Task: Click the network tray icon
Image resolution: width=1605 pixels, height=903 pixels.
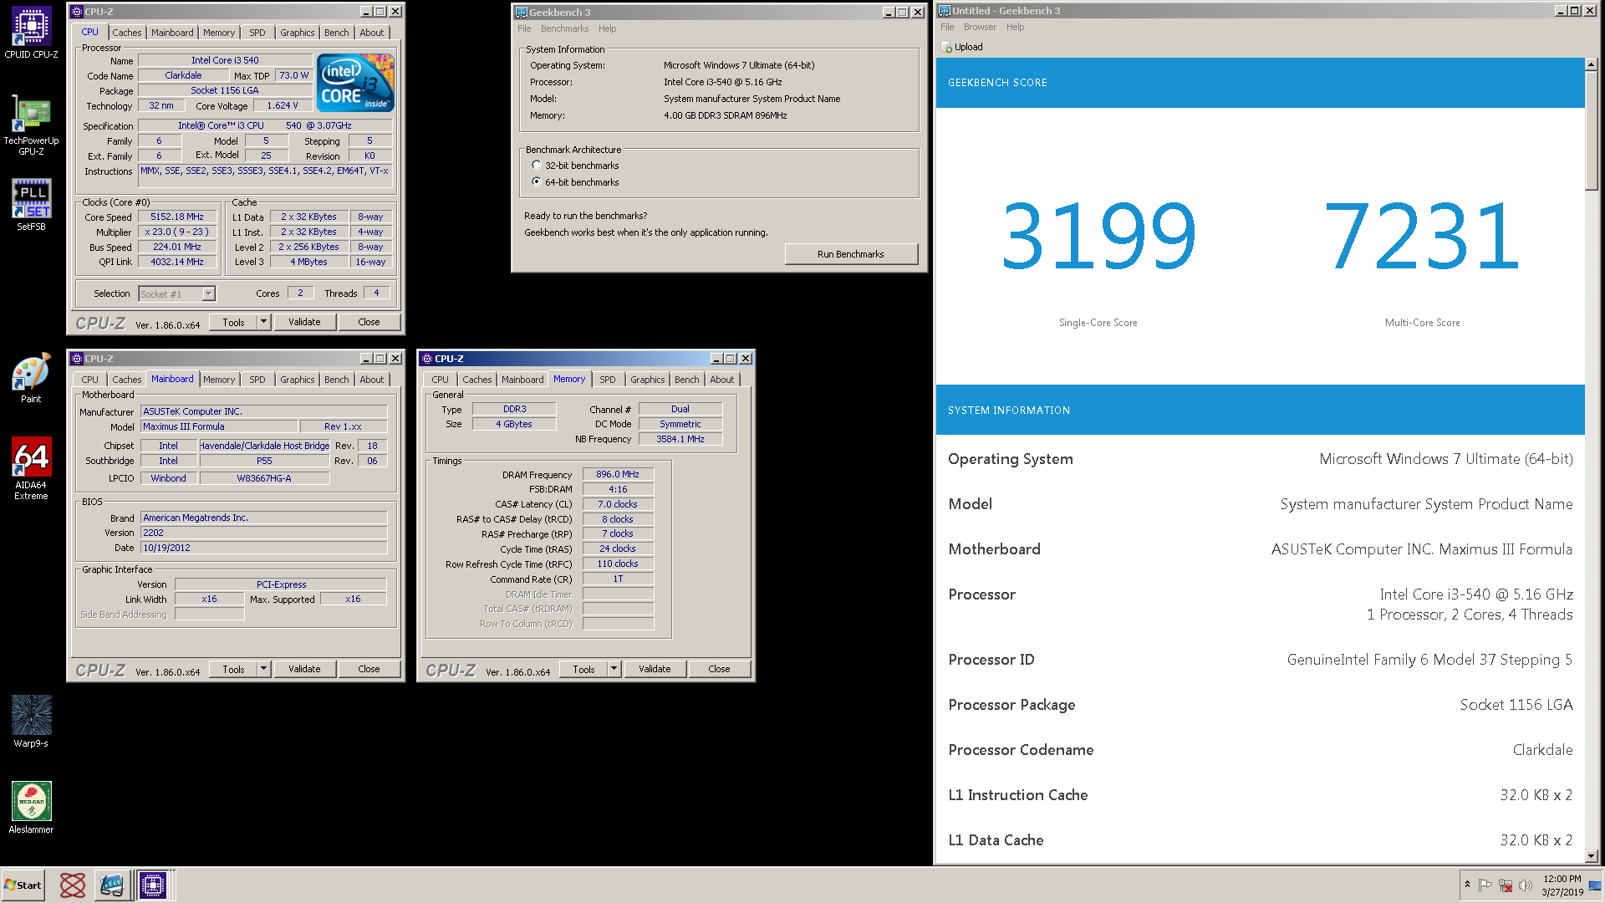Action: click(x=1506, y=885)
